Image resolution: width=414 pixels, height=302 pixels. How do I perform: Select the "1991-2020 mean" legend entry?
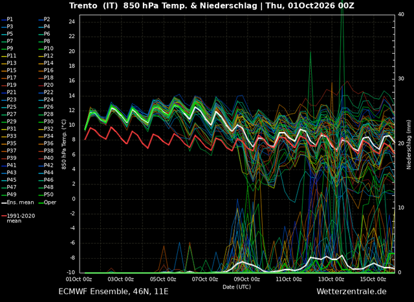(x=18, y=219)
